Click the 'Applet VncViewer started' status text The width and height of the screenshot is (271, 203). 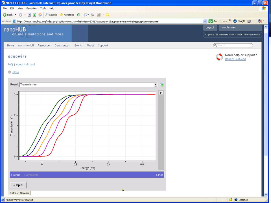click(x=19, y=200)
